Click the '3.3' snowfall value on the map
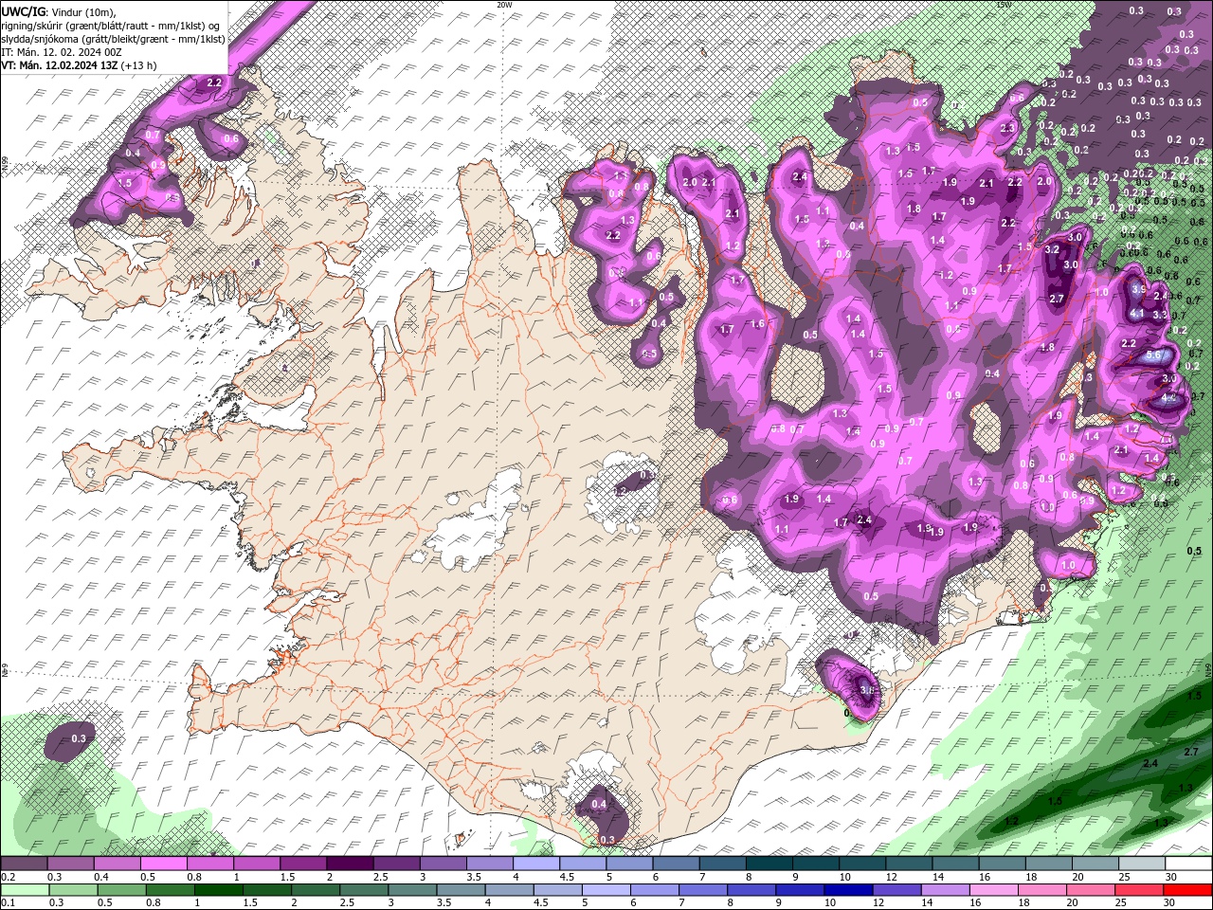1213x910 pixels. click(1160, 315)
